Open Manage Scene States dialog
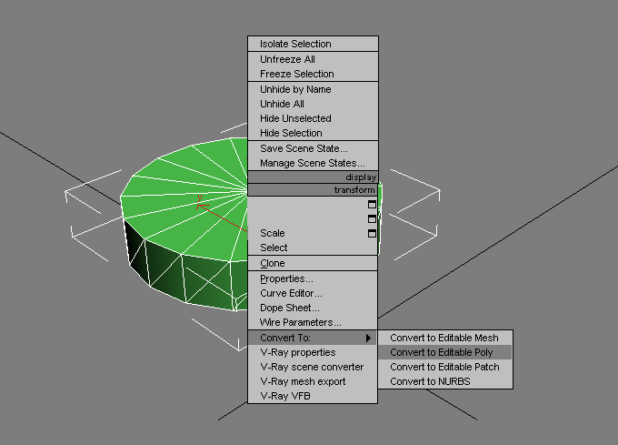618x445 pixels. coord(313,163)
